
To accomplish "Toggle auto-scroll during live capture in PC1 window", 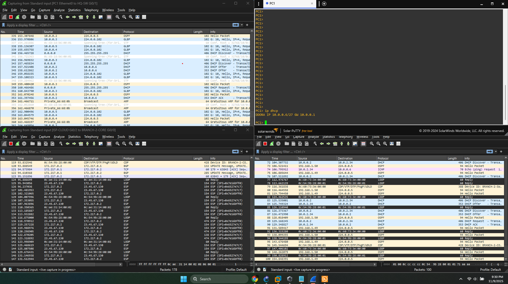I will point(101,17).
